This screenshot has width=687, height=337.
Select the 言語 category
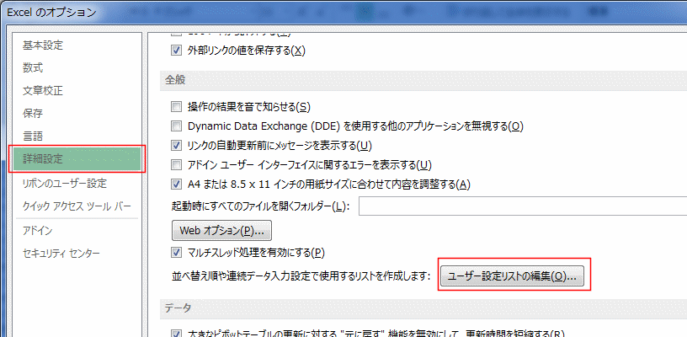[33, 136]
